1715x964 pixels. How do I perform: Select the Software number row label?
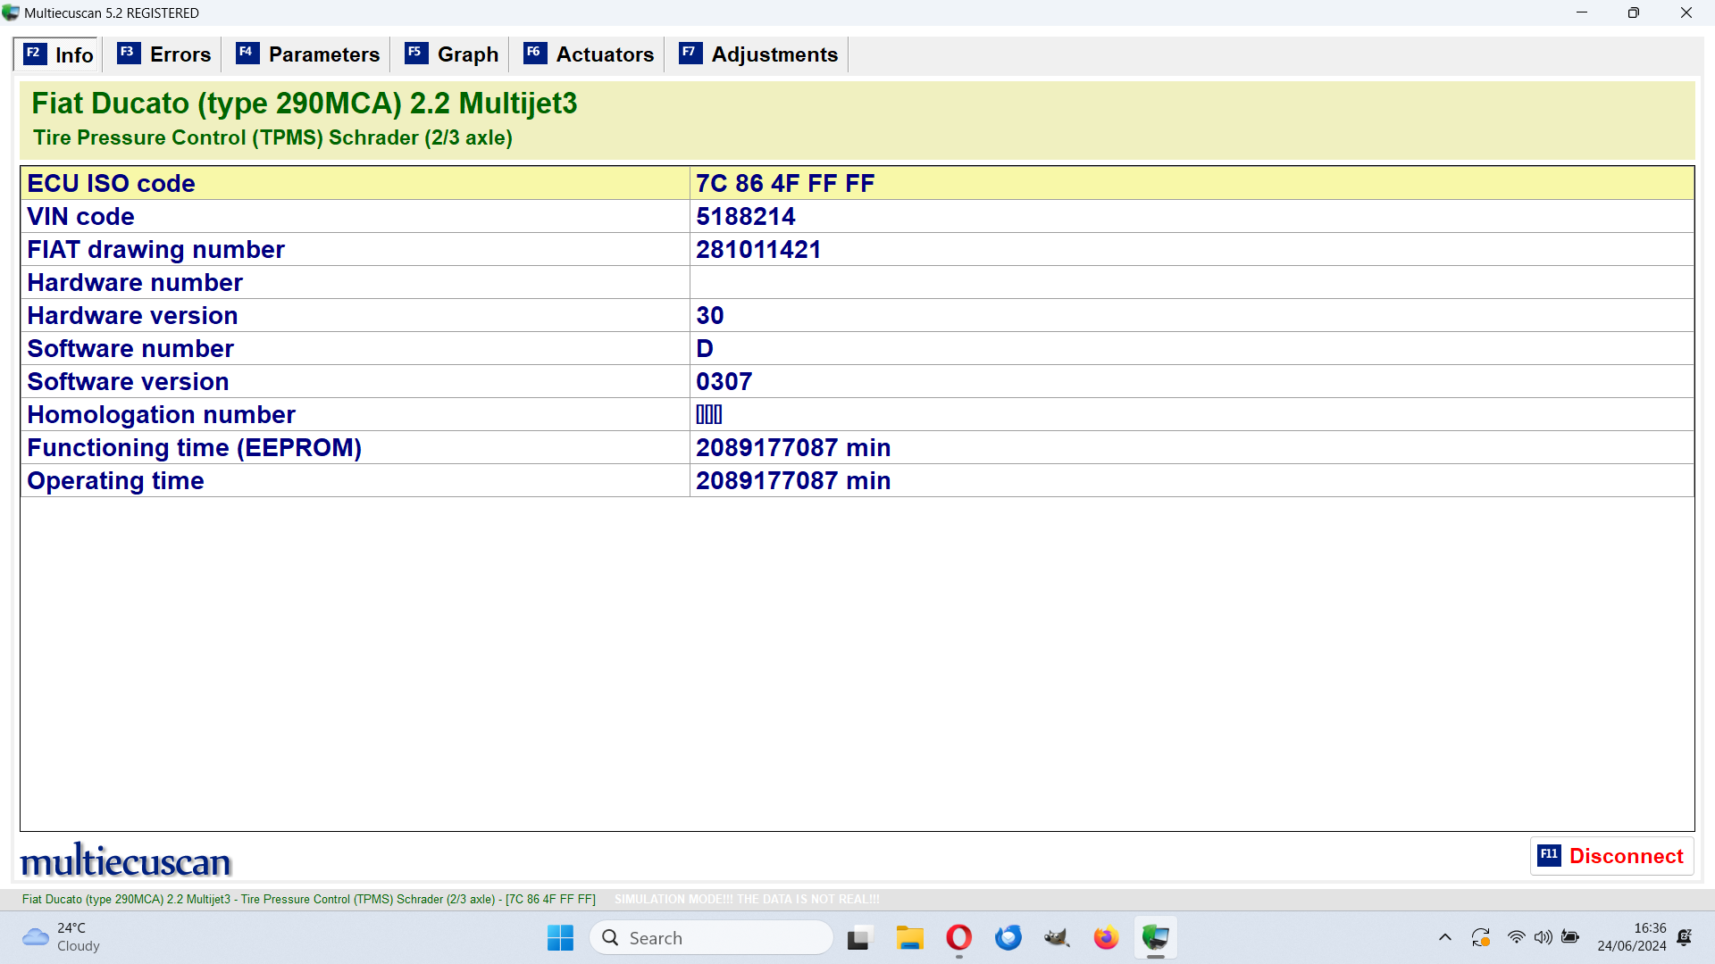(130, 348)
